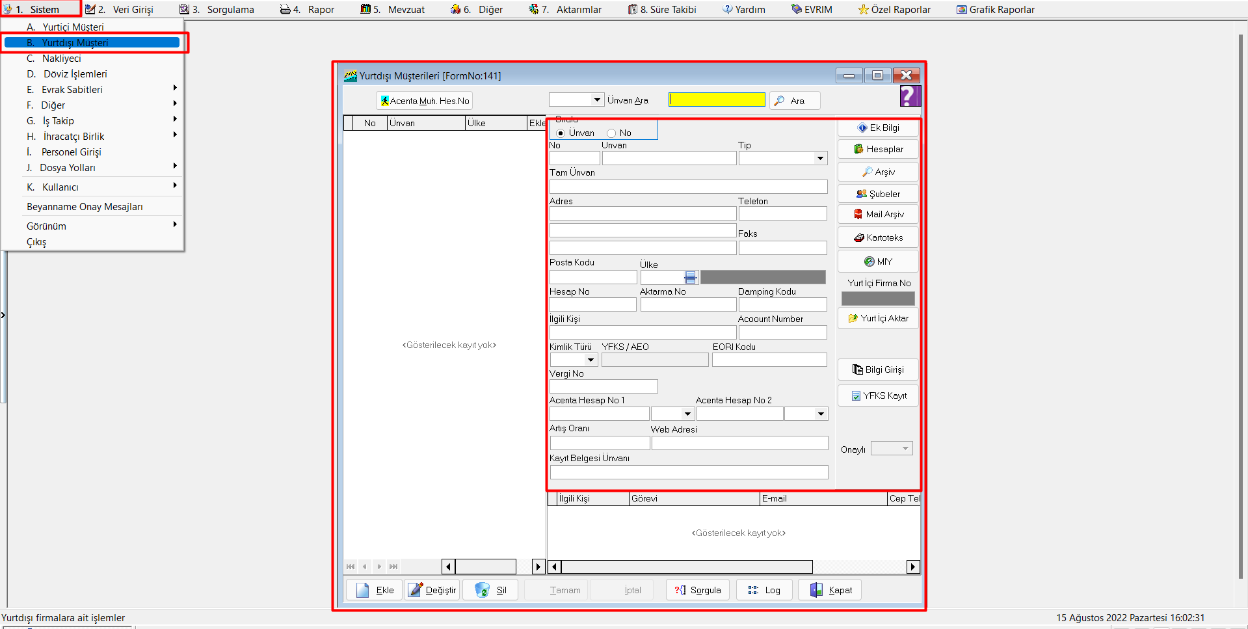Click the Yurt İçi Aktar button
The height and width of the screenshot is (629, 1248).
click(x=878, y=319)
